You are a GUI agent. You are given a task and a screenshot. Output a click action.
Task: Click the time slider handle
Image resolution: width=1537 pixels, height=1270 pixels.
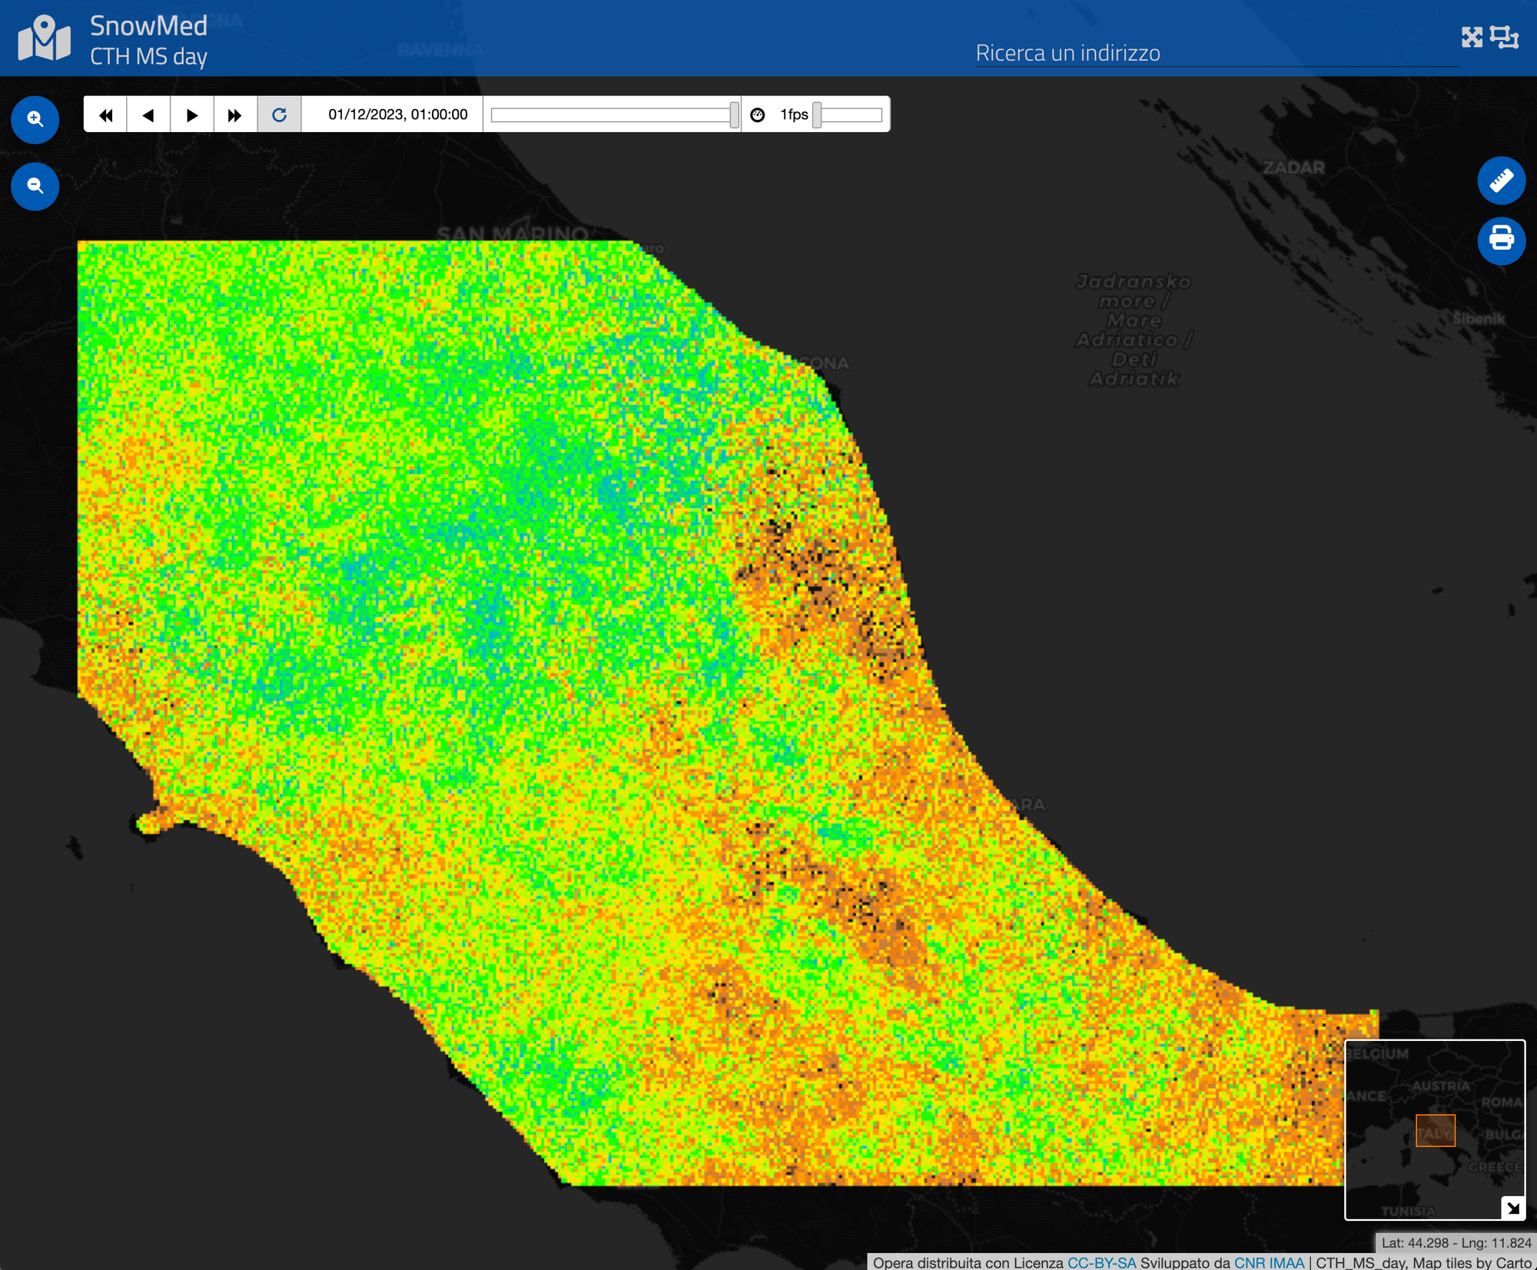point(734,115)
